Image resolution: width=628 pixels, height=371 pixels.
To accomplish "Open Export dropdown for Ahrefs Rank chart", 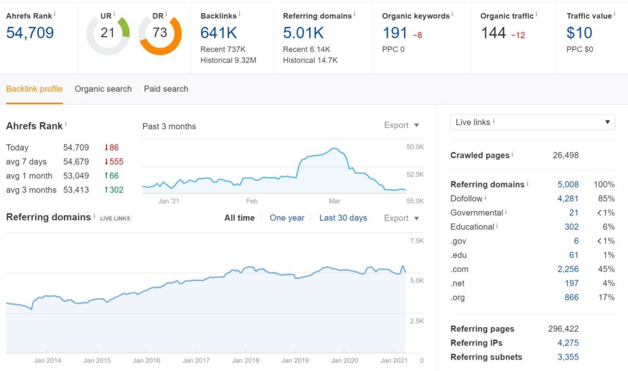I will pyautogui.click(x=401, y=125).
